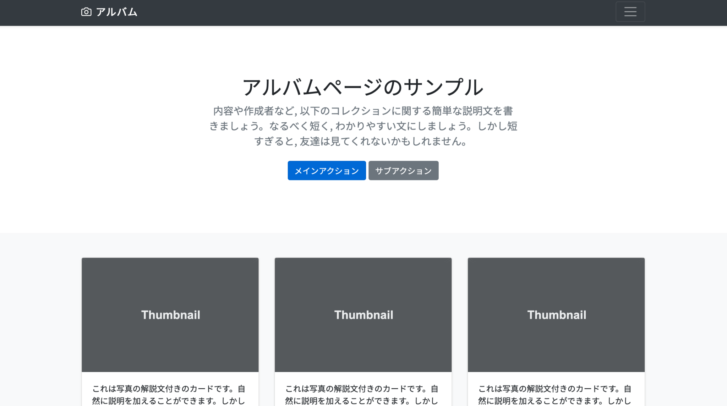Open the アルバム brand link
Screen dimensions: 727x406
click(x=116, y=12)
